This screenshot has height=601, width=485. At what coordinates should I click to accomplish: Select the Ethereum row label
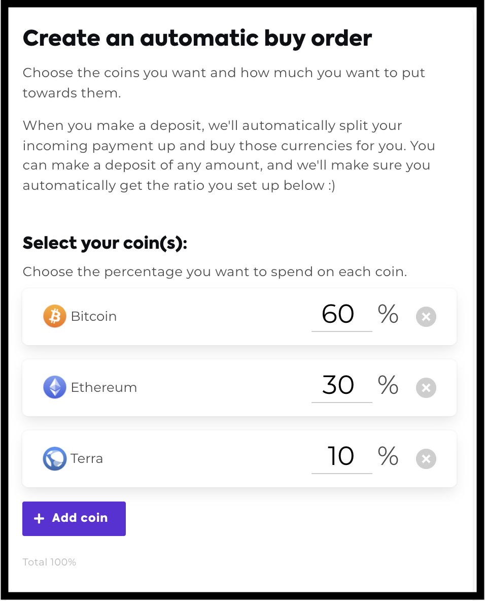(103, 387)
